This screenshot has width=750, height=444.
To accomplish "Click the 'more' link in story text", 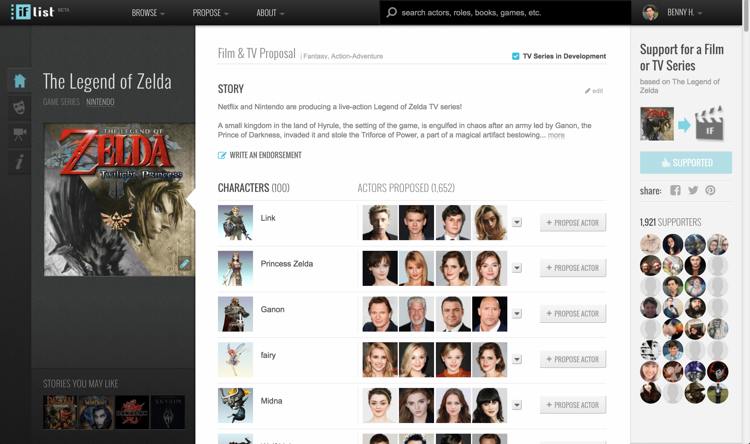I will coord(556,135).
